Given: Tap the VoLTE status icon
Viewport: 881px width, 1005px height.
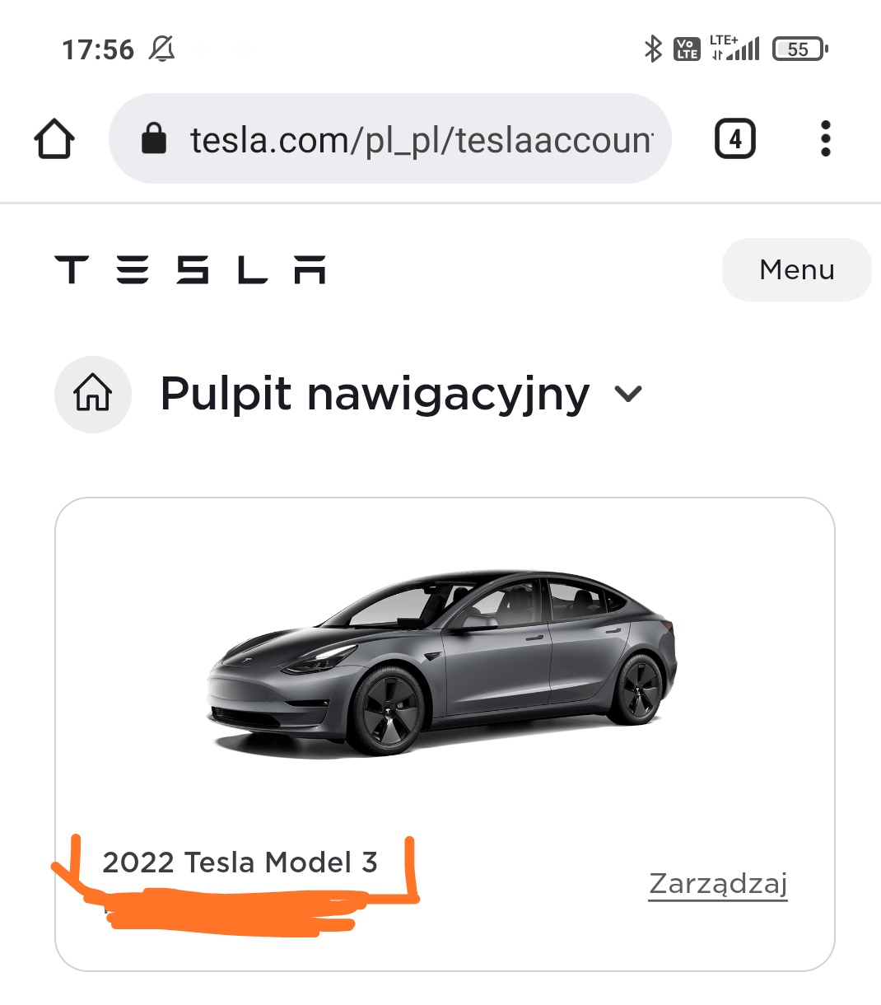Looking at the screenshot, I should (x=687, y=49).
